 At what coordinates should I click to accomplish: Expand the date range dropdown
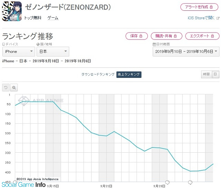[x=186, y=52]
